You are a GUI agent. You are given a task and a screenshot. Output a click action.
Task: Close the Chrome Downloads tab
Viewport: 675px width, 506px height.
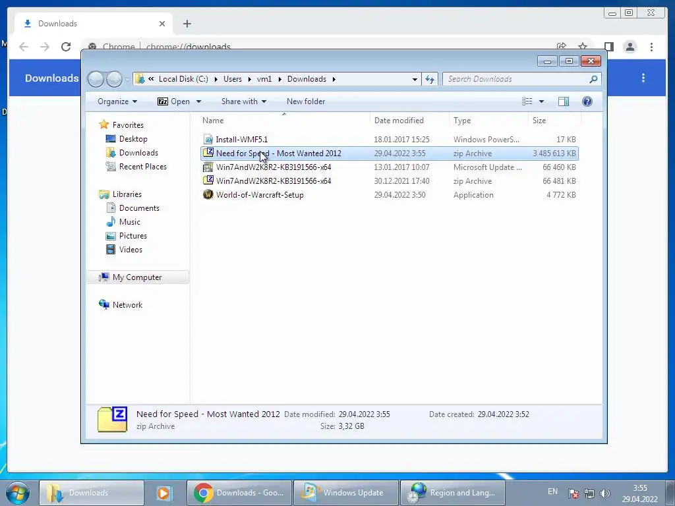click(162, 24)
